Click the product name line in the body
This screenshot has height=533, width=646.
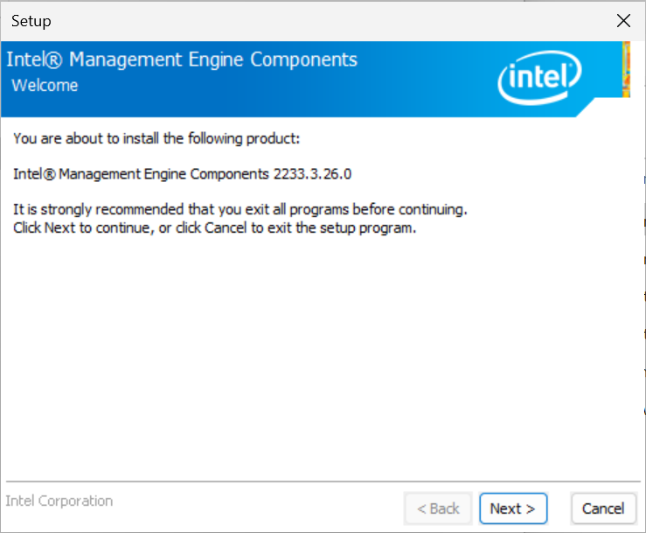[182, 174]
